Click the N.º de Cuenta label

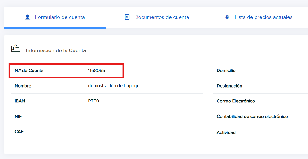tap(29, 71)
